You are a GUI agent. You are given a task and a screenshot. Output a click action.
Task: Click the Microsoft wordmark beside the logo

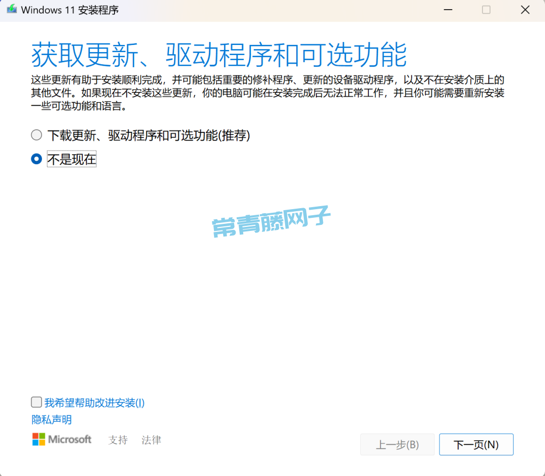[70, 439]
